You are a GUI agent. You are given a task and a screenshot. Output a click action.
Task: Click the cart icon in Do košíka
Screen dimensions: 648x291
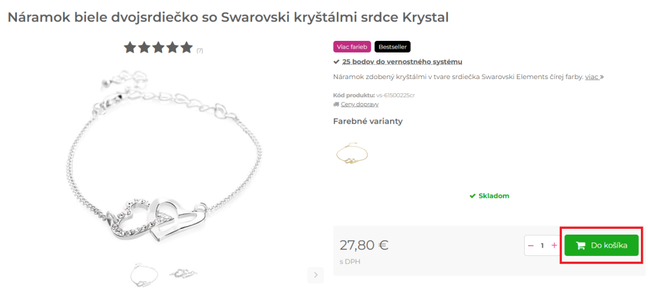[580, 246]
